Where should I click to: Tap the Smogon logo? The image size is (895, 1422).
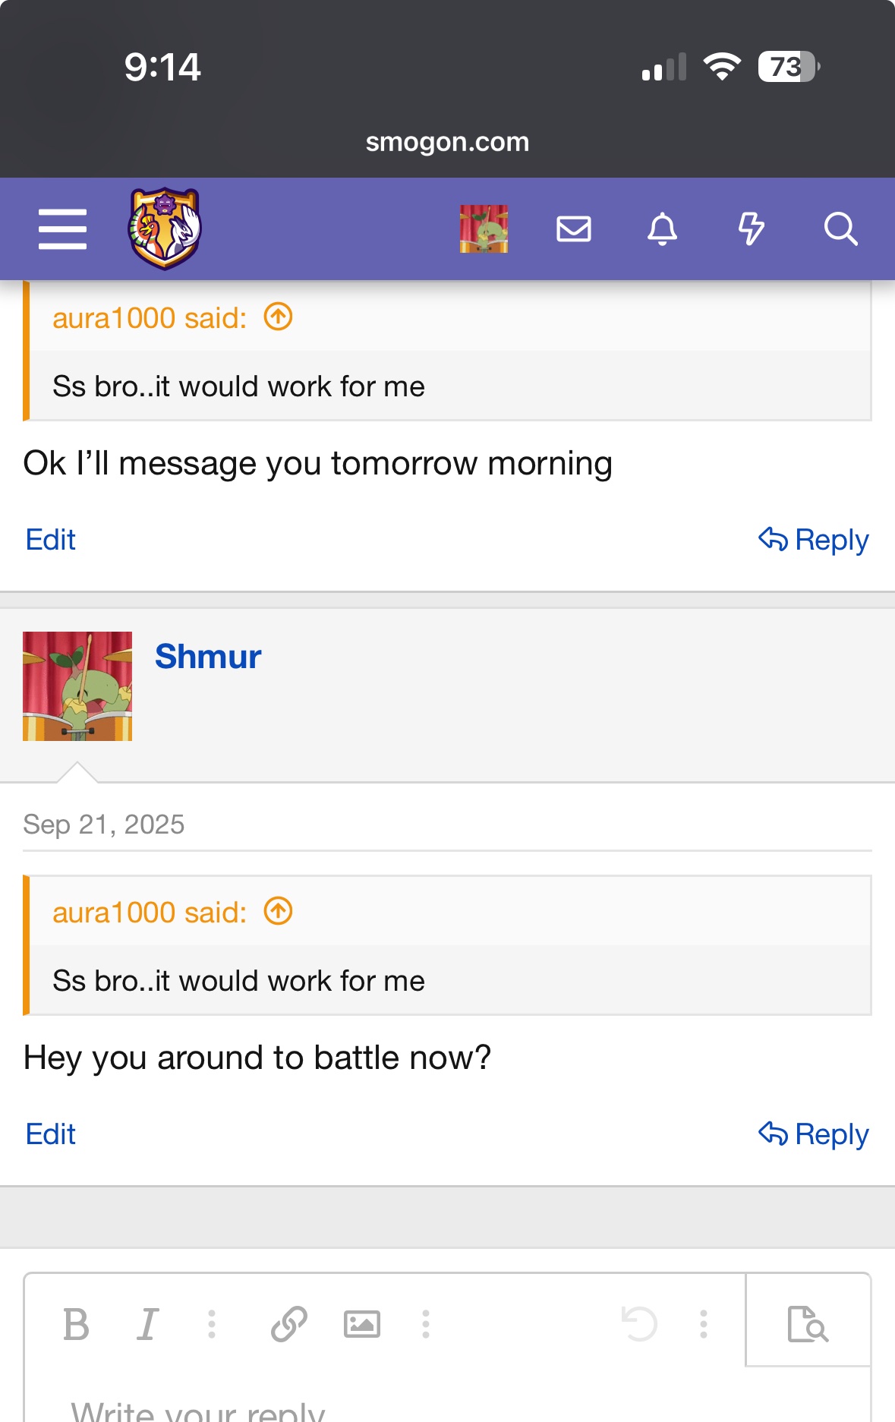pos(164,229)
